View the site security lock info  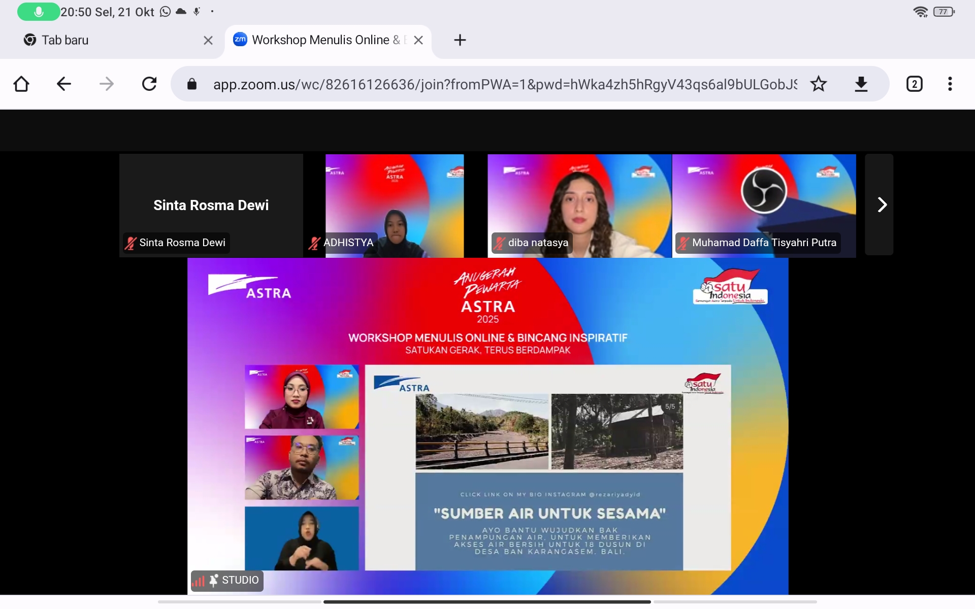[x=192, y=84]
